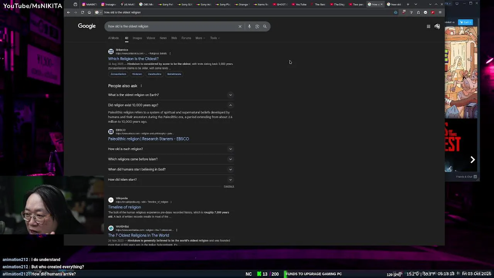Click the translate globe icon in address bar
Viewport: 494px width, 278px height.
tap(396, 12)
